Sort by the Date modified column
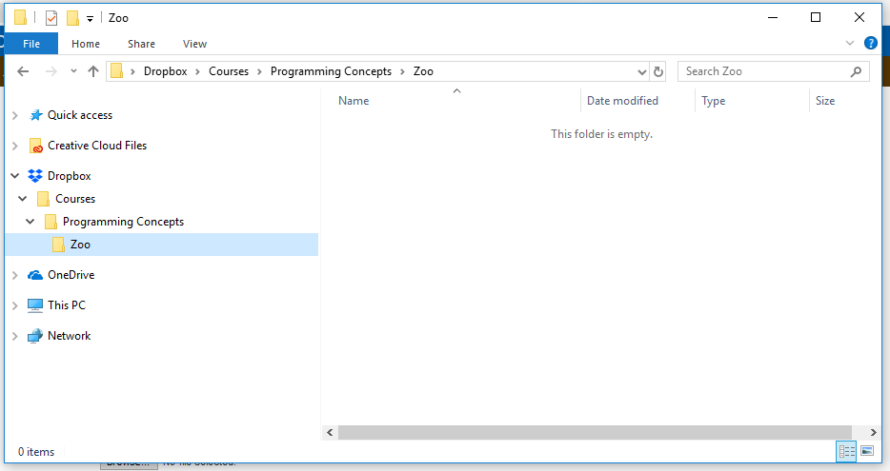Image resolution: width=890 pixels, height=471 pixels. [622, 101]
